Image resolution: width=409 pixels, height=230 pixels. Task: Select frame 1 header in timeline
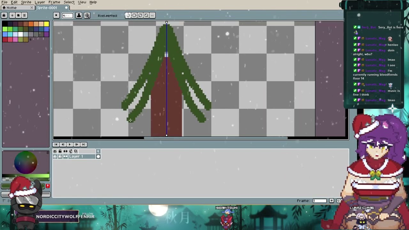pyautogui.click(x=98, y=151)
